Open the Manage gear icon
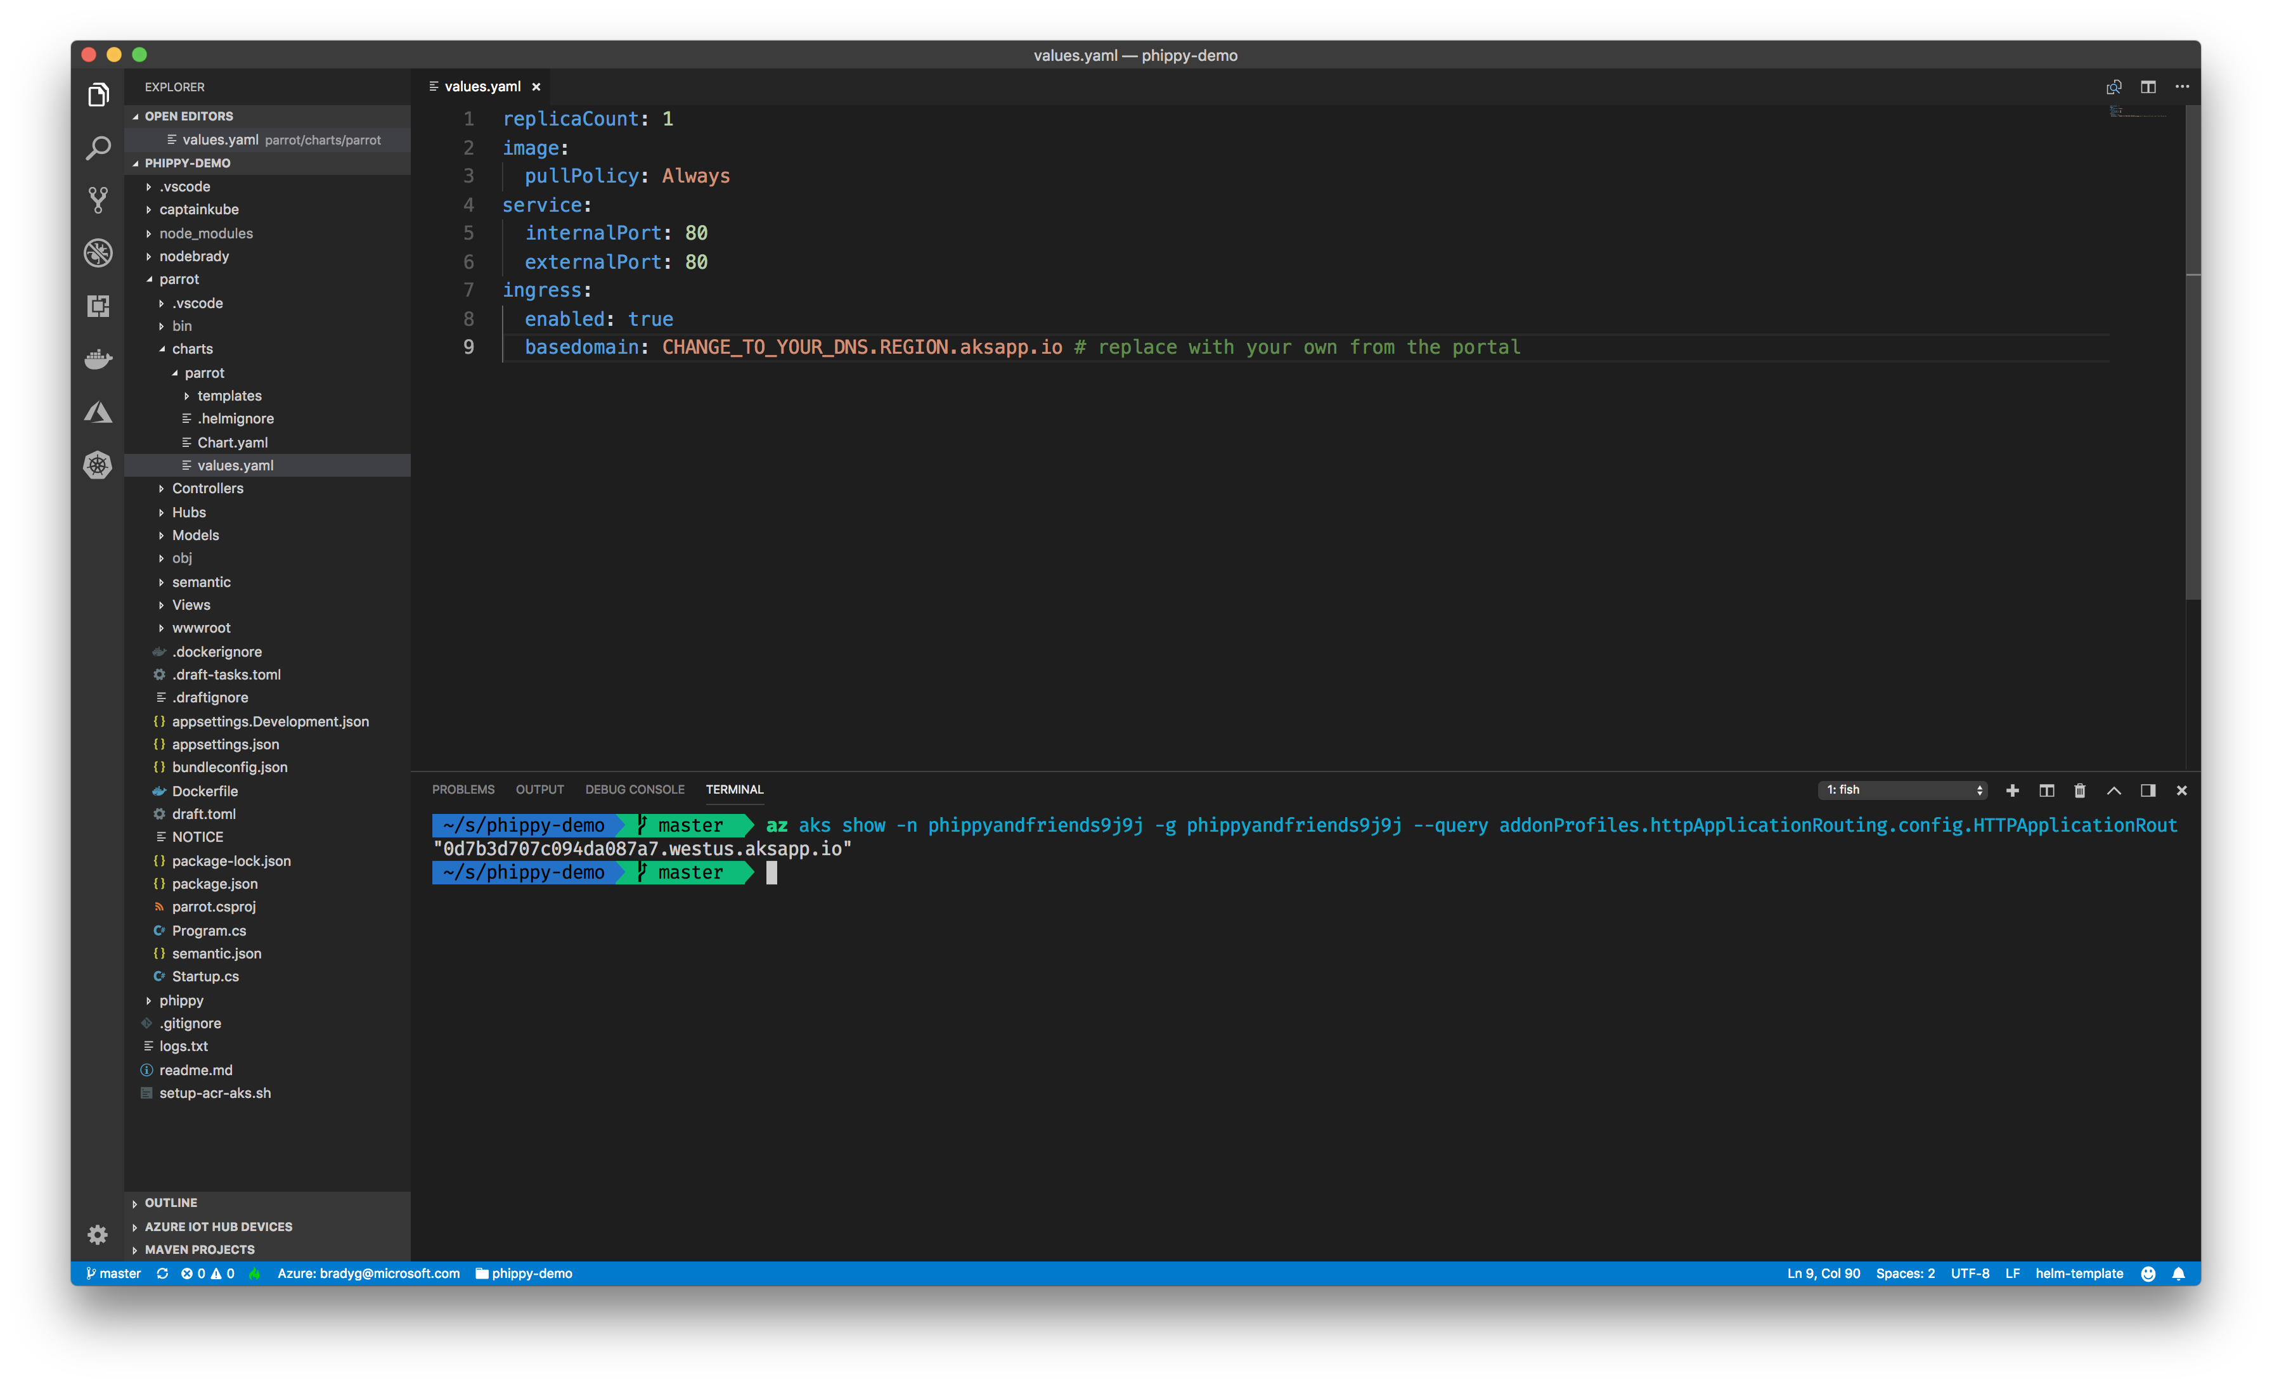 pos(98,1234)
